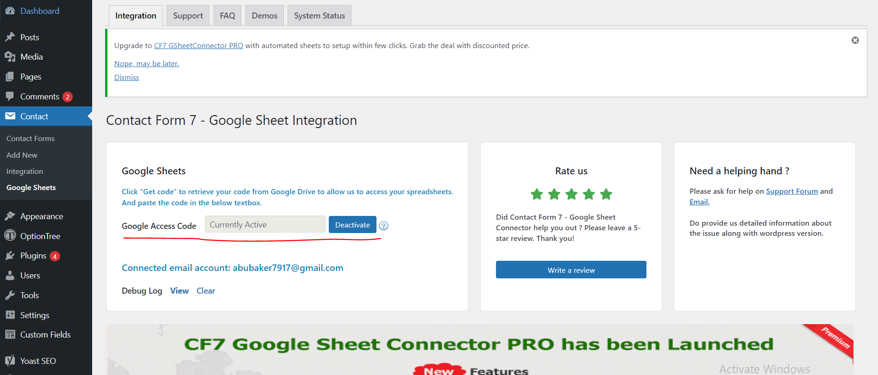Open the Contact Forms submenu item
Screen dimensions: 878x375
[x=31, y=138]
